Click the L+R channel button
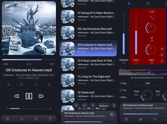 point(152,12)
